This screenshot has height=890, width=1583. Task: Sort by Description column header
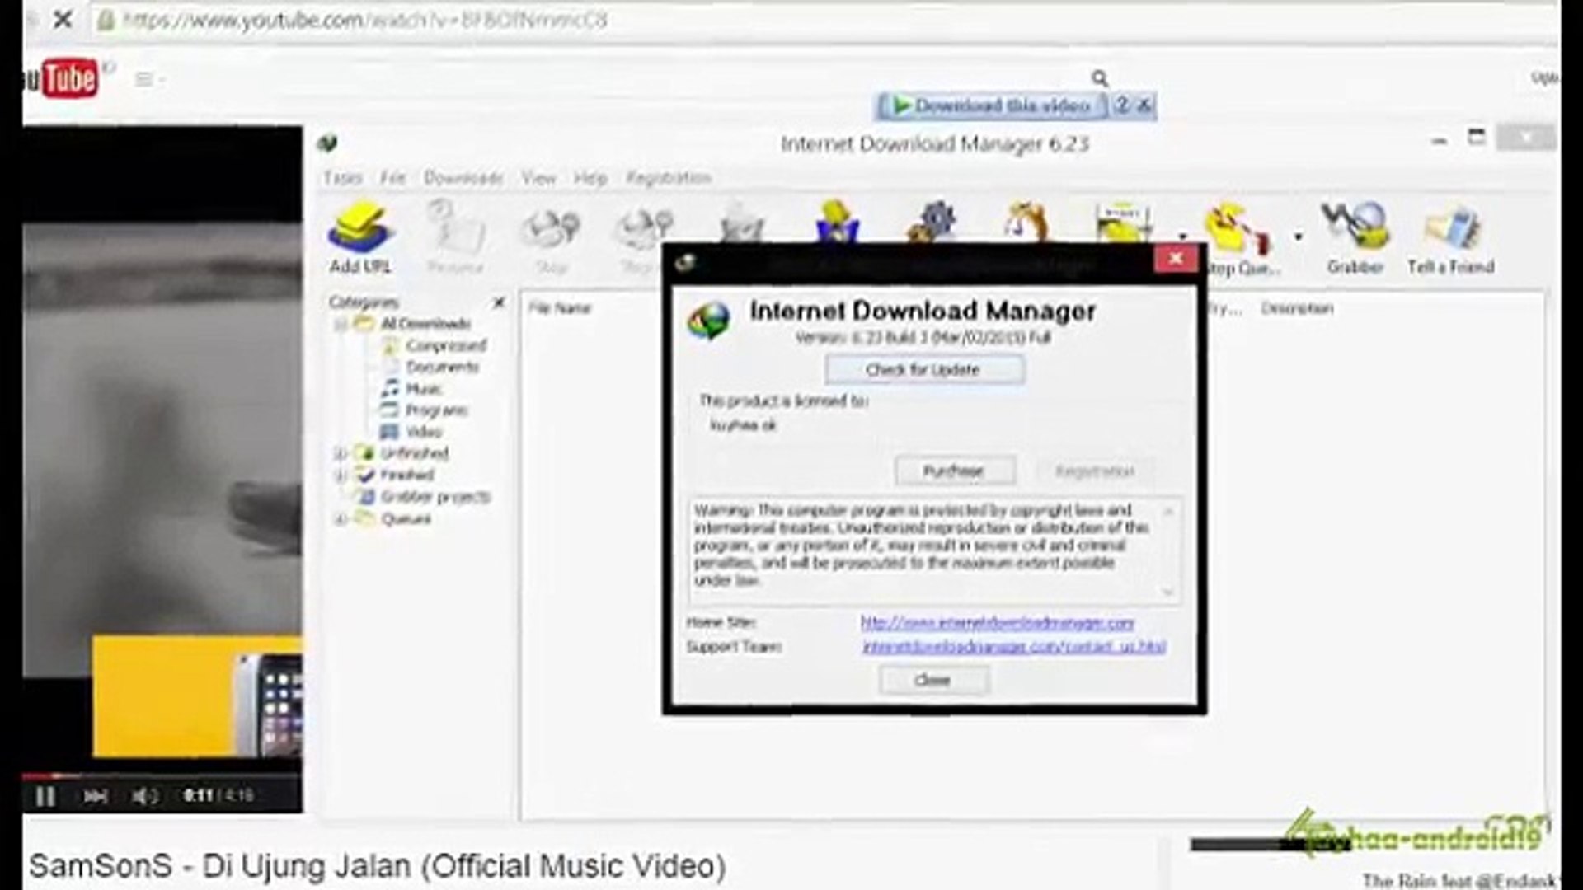click(x=1297, y=308)
